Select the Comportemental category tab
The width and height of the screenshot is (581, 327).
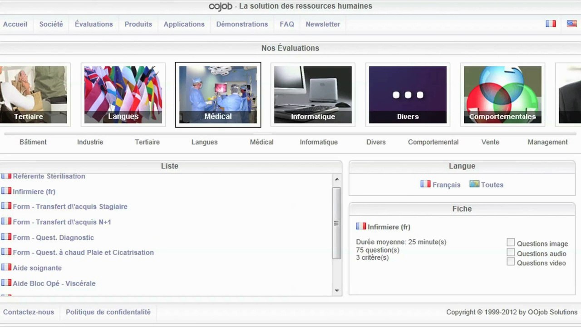pyautogui.click(x=433, y=142)
